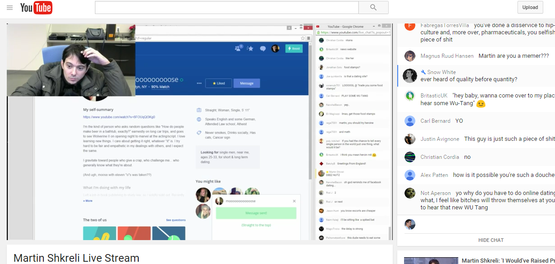
Task: Click the green "Message sent!" banner in stream
Action: pos(256,213)
